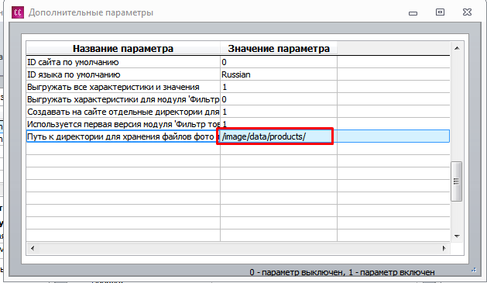Click the vertical scrollbar down arrow

click(x=457, y=236)
